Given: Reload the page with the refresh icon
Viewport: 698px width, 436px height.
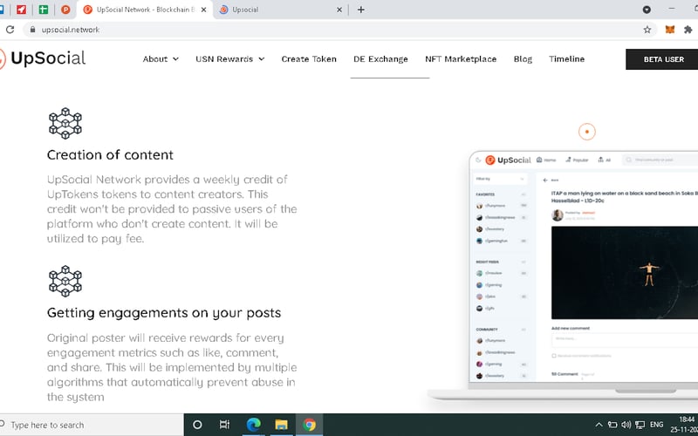Looking at the screenshot, I should tap(10, 30).
